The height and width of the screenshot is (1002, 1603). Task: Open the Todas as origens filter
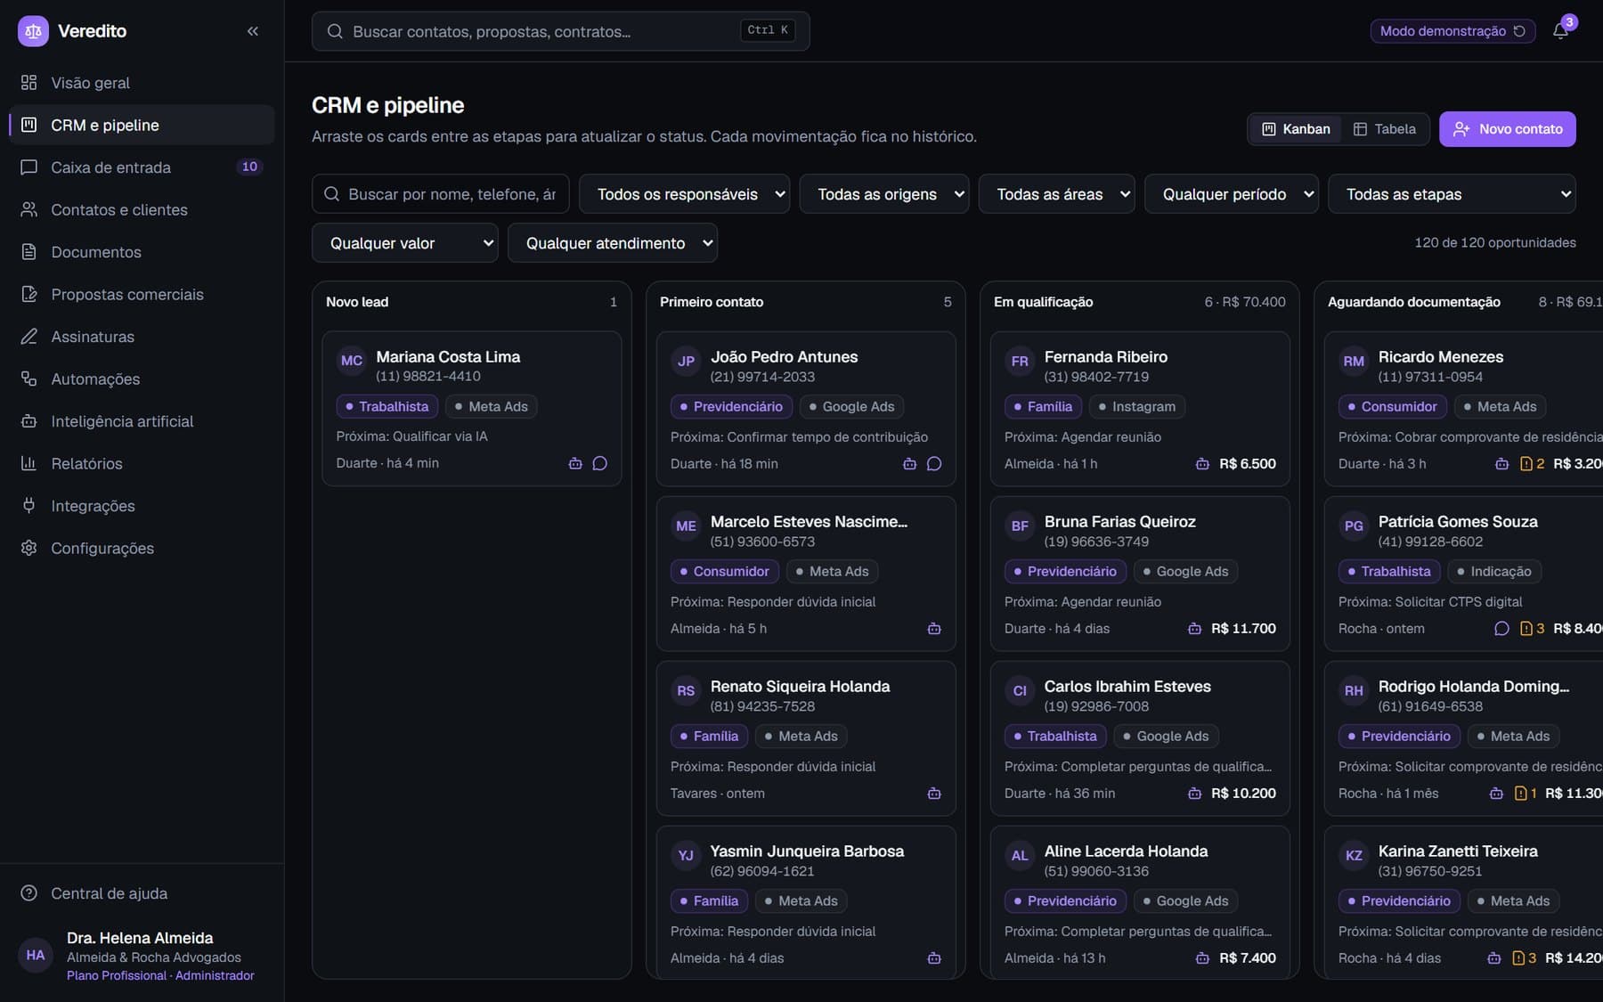coord(884,194)
